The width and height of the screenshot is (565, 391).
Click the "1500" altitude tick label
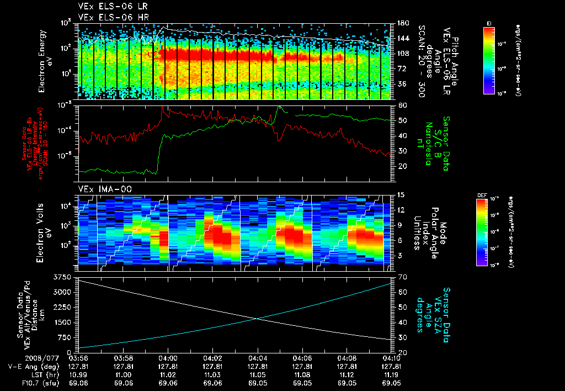click(x=62, y=323)
